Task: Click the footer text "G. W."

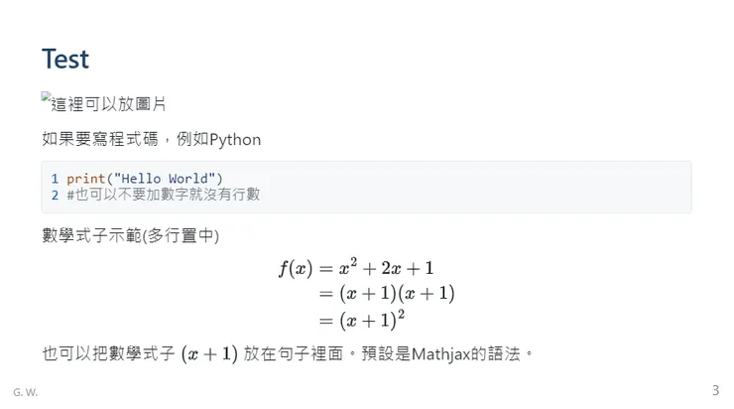Action: point(26,392)
